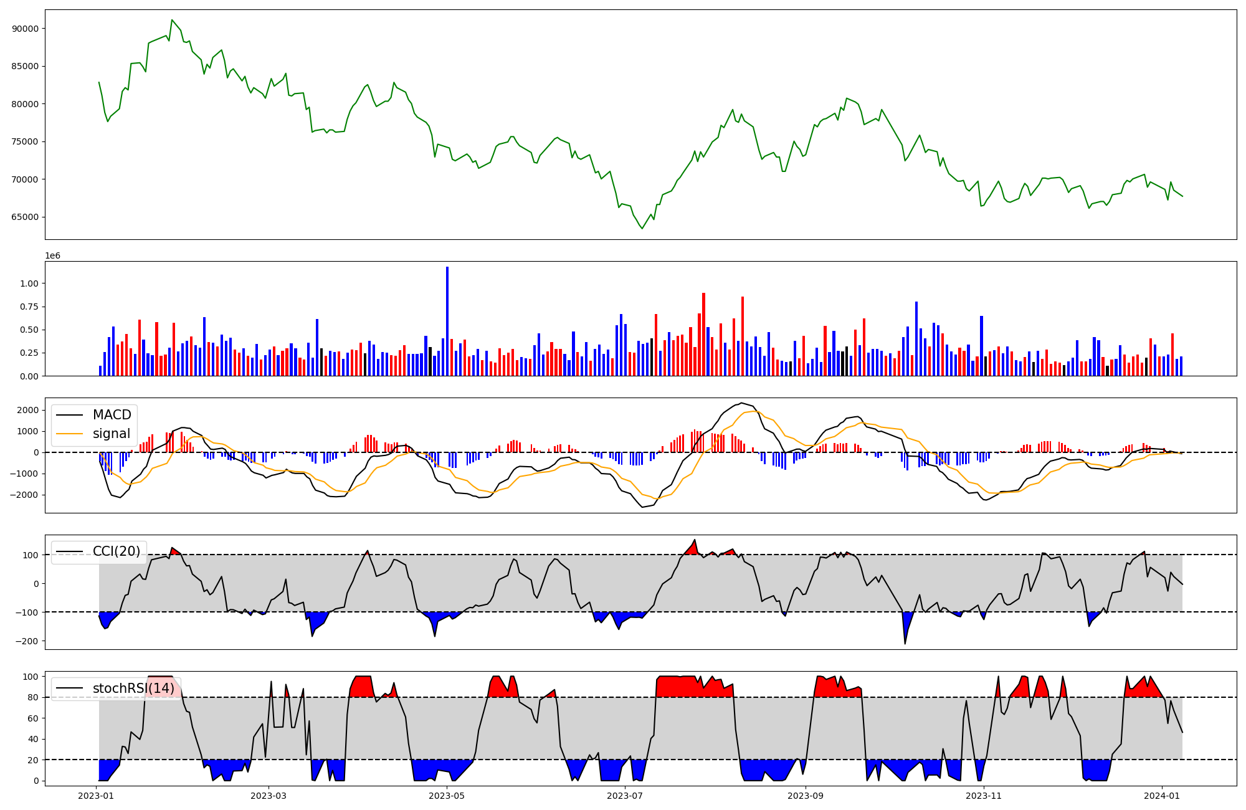Click the -200 tick on CCI axis
The height and width of the screenshot is (810, 1246).
point(27,641)
